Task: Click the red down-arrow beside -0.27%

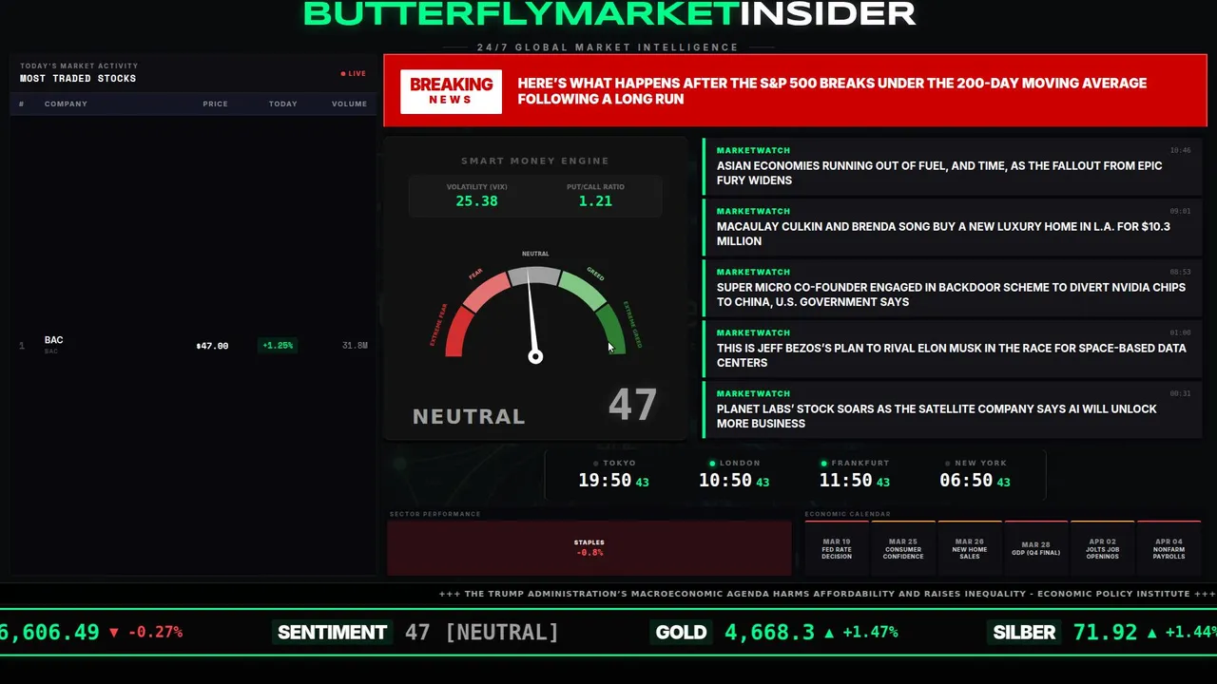Action: coord(114,632)
